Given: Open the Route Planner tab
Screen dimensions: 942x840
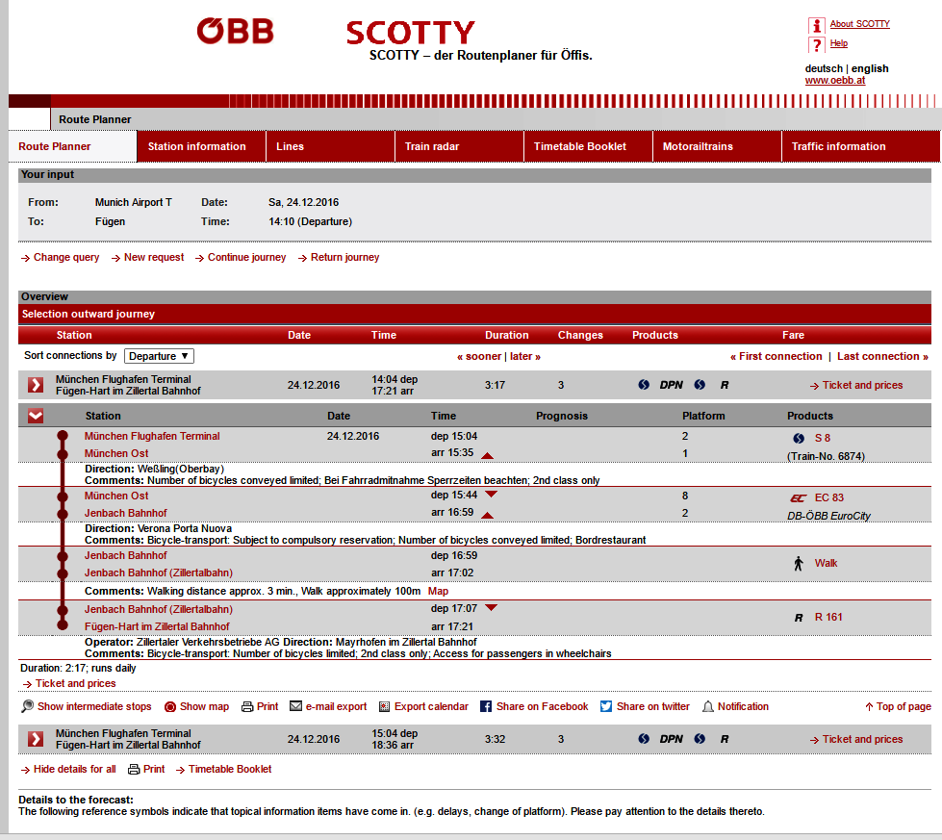Looking at the screenshot, I should click(73, 146).
